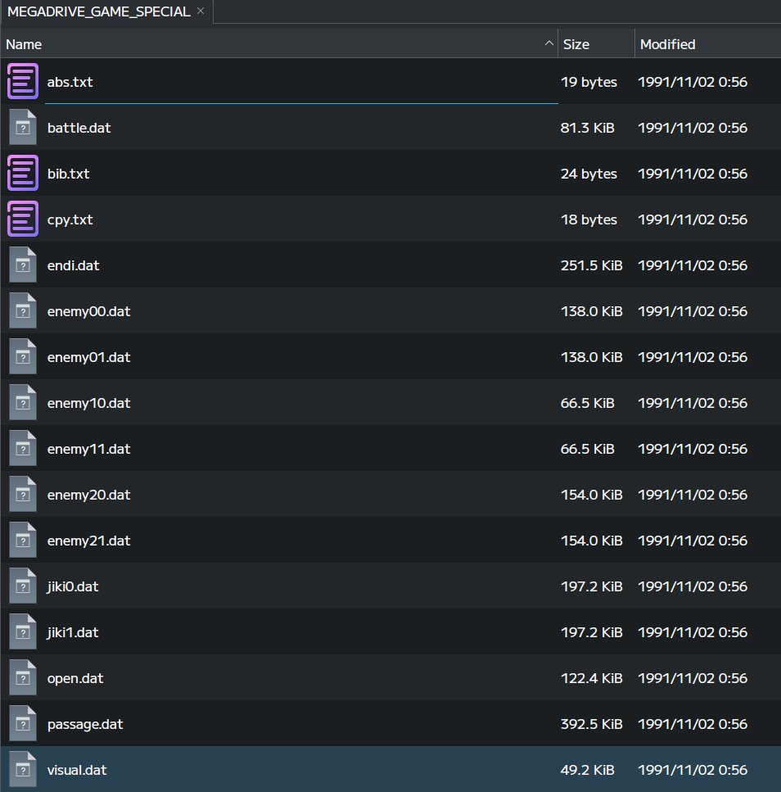Select the endi.dat file icon
This screenshot has height=792, width=781.
pos(23,265)
